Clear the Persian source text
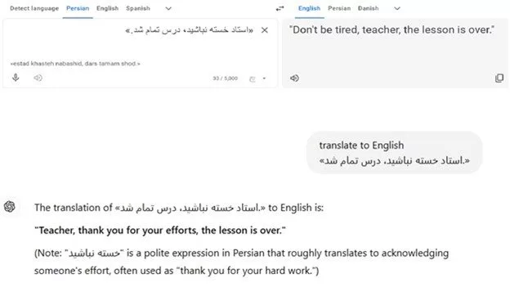Image resolution: width=510 pixels, height=300 pixels. 265,30
